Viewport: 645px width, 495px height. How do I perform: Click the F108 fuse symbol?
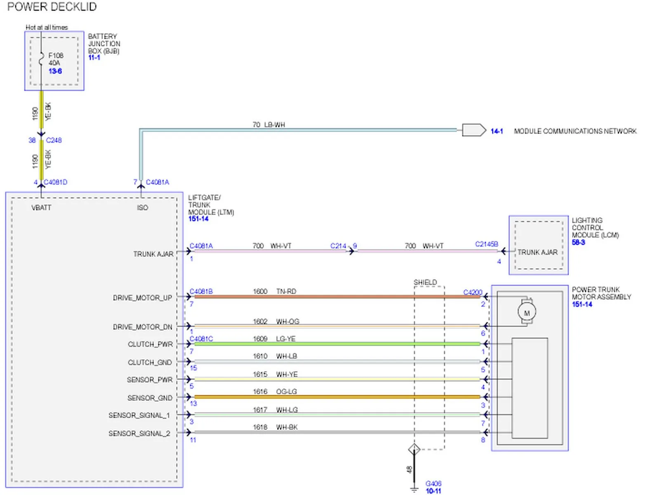pyautogui.click(x=41, y=59)
